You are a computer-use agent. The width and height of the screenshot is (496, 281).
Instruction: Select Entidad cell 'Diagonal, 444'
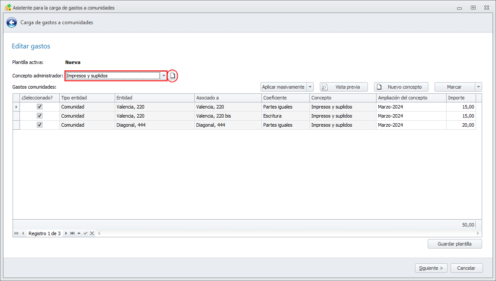coord(155,125)
